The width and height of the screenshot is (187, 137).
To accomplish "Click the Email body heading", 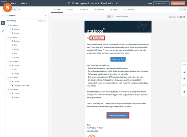I will pyautogui.click(x=12, y=21).
